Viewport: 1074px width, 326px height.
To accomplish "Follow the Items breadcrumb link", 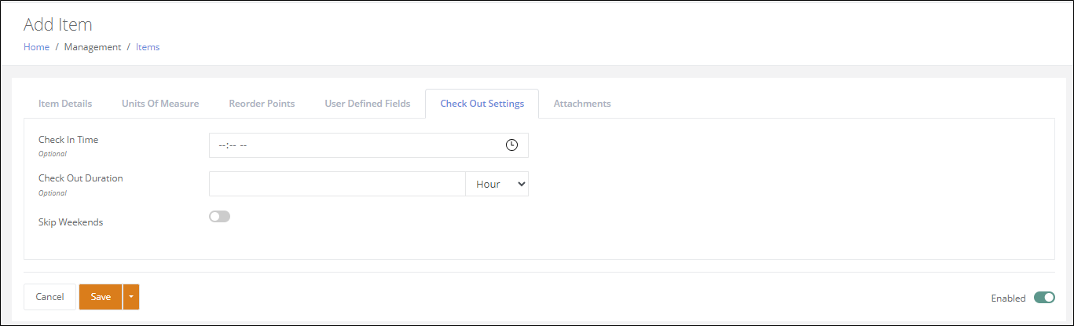I will tap(148, 47).
